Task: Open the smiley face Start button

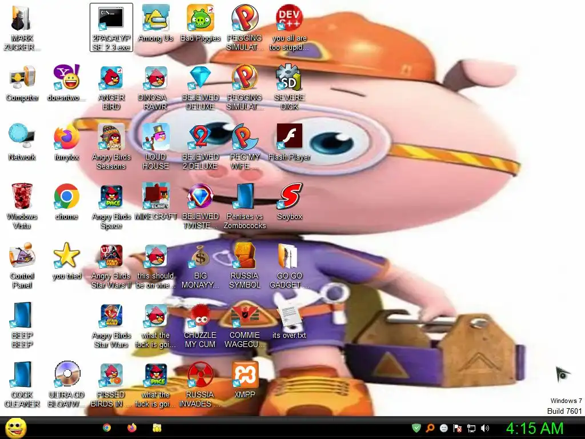Action: pos(15,428)
